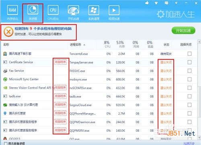This screenshot has width=201, height=145.
Task: Select the TenpayServer.exe process name
Action: coord(81,62)
